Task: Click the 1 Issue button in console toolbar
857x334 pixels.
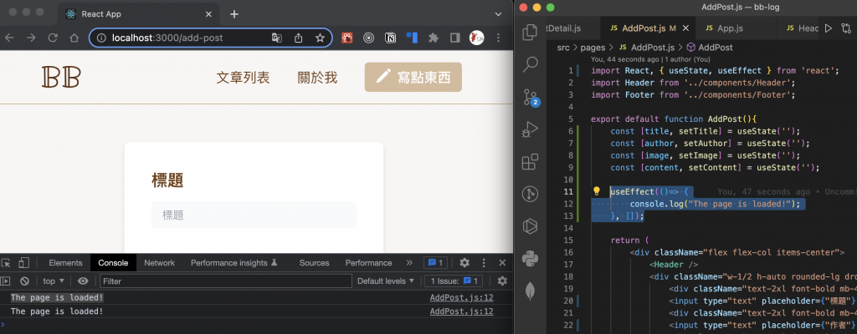Action: 454,281
